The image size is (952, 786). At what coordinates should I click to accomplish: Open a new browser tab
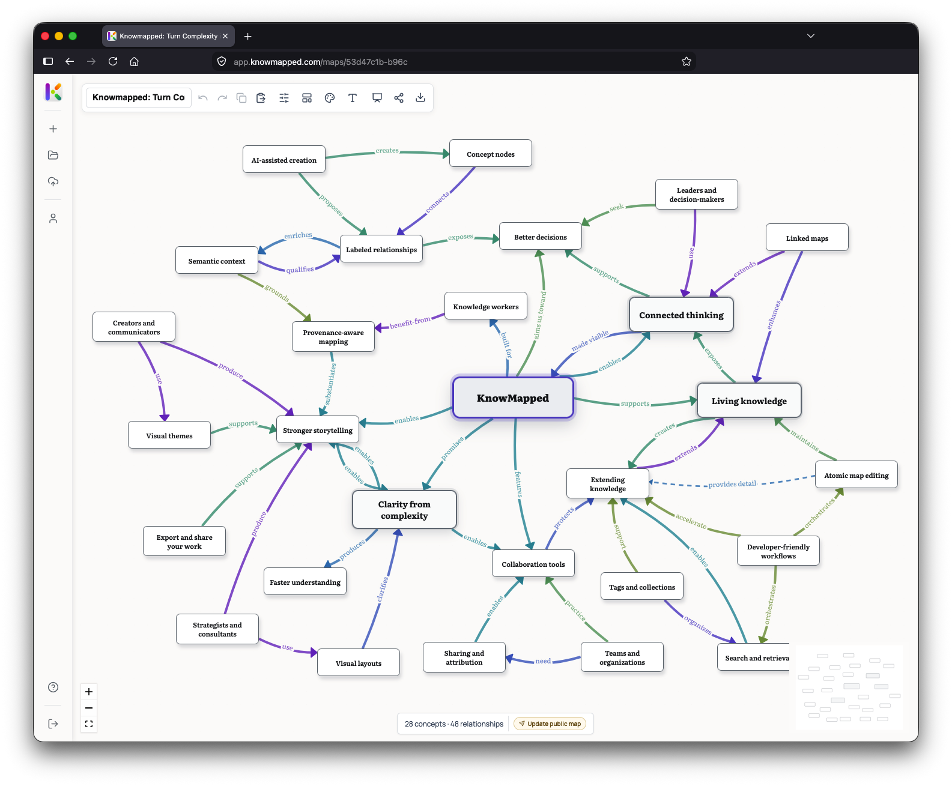248,37
